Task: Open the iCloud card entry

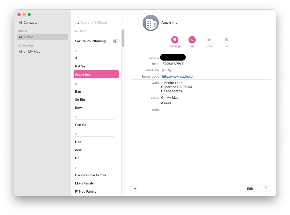Action: 166,103
